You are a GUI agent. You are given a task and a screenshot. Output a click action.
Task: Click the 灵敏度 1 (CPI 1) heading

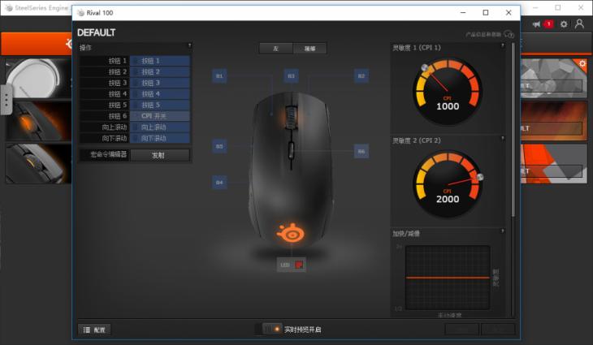[417, 48]
